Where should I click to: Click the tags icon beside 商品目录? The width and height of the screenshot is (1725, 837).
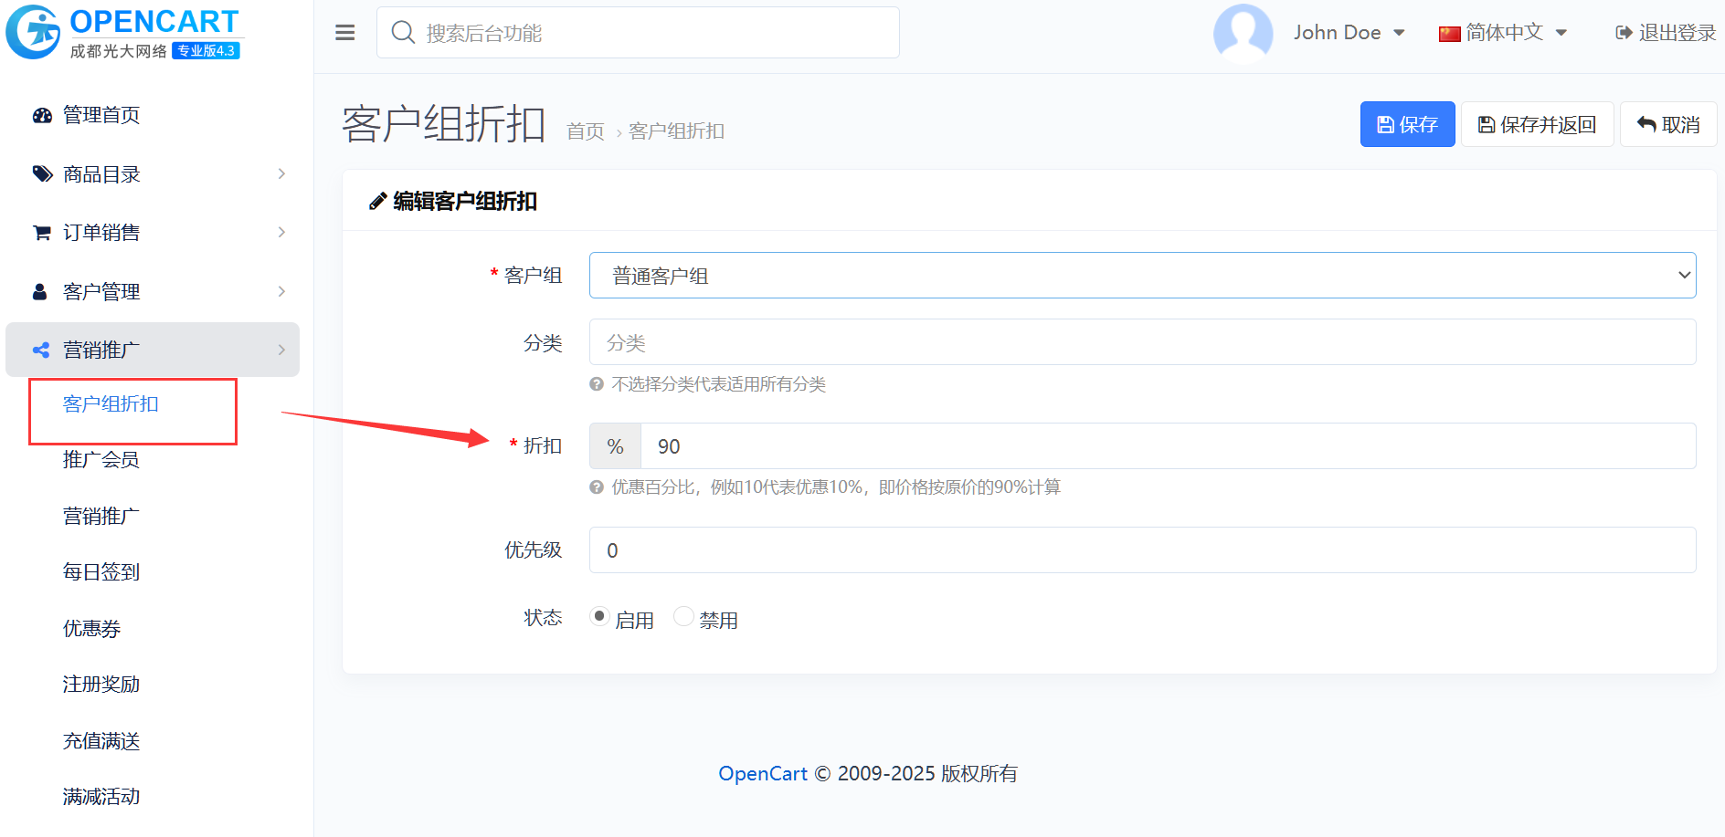tap(42, 173)
